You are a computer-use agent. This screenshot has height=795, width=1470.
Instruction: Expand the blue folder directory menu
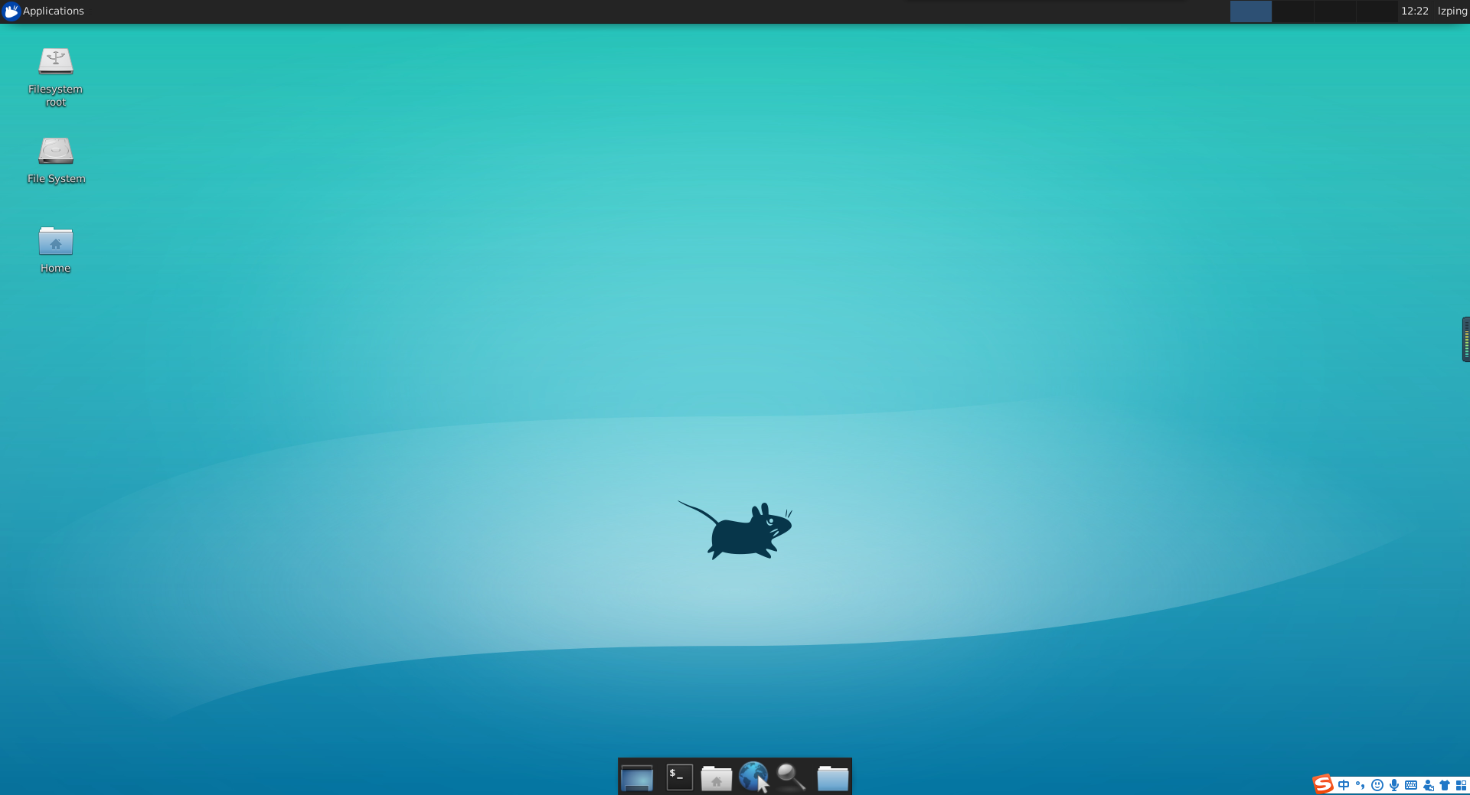832,777
